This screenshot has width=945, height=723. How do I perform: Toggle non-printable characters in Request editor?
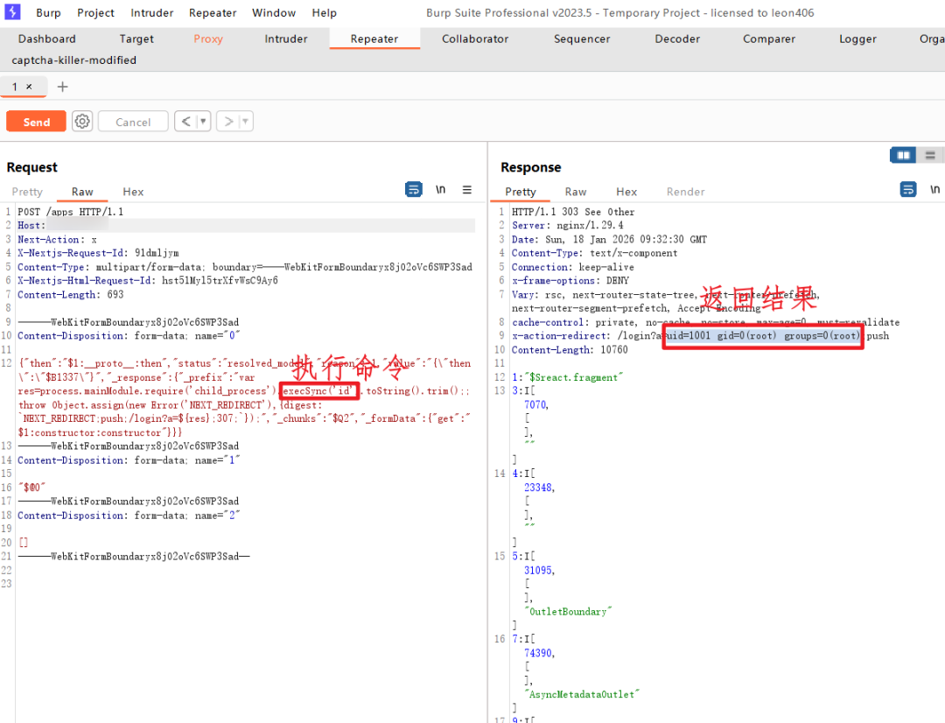coord(440,189)
